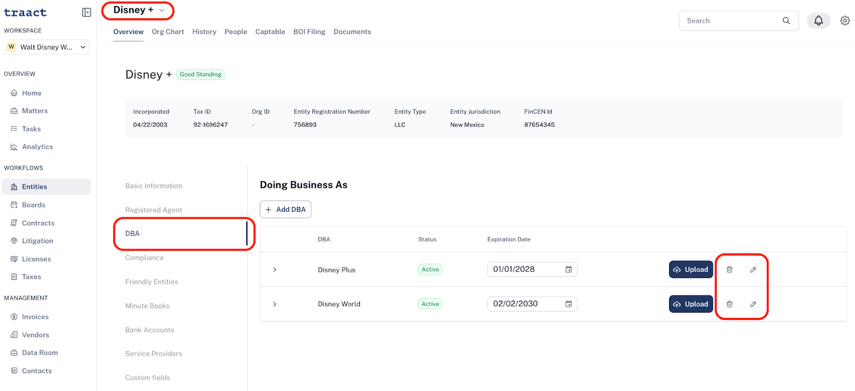Click the New Mexico jurisdiction value

pos(467,125)
